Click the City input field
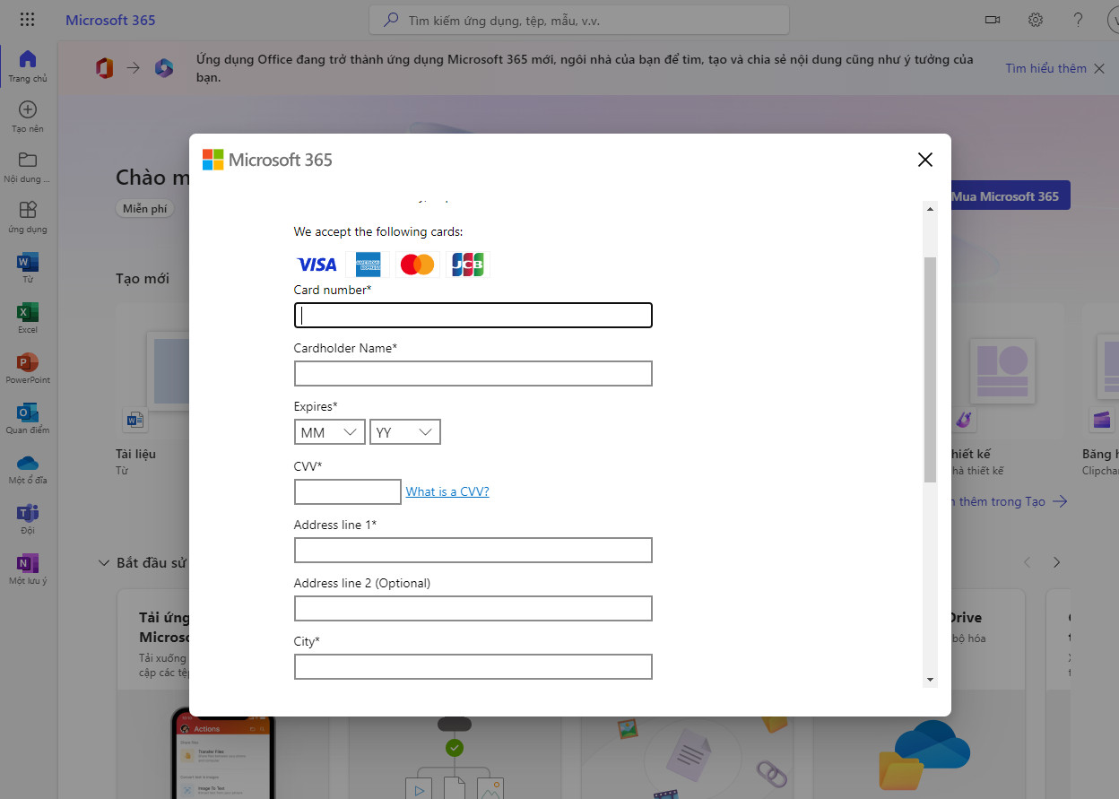The width and height of the screenshot is (1119, 799). tap(473, 667)
